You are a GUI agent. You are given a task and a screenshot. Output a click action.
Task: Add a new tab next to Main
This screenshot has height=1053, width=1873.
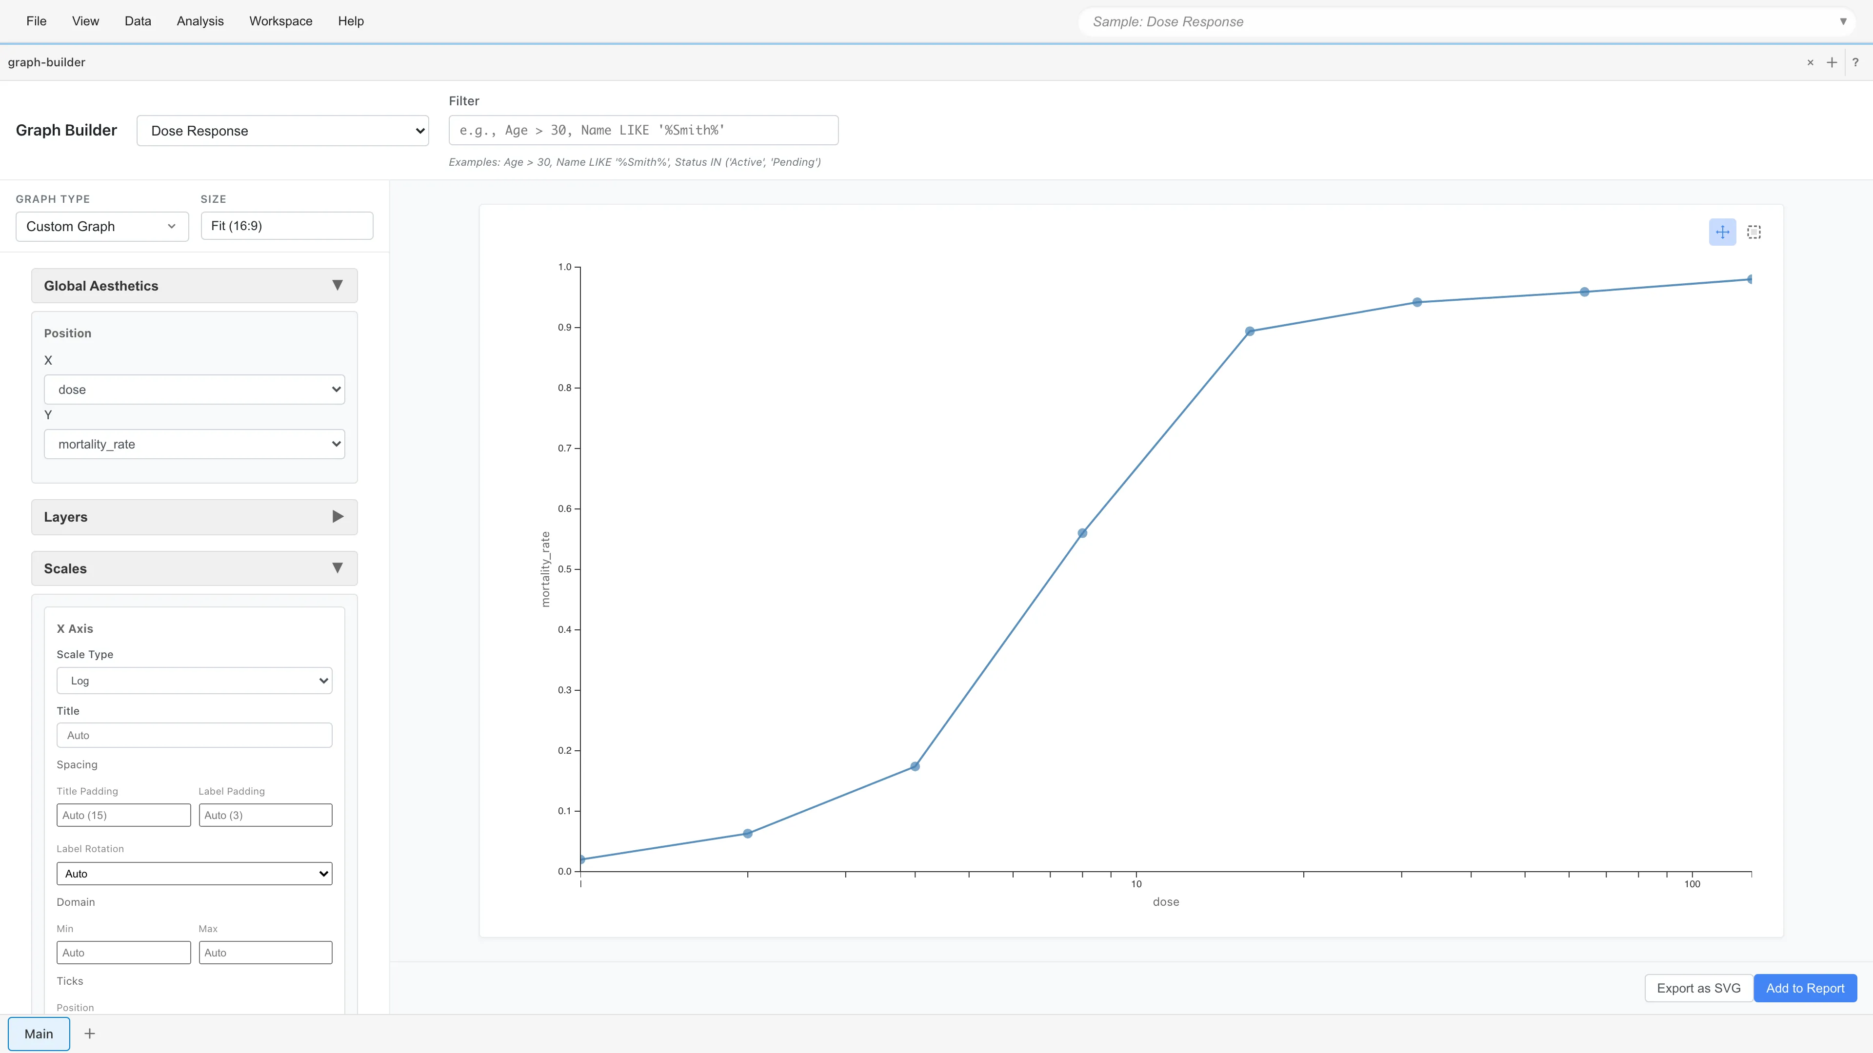click(89, 1033)
